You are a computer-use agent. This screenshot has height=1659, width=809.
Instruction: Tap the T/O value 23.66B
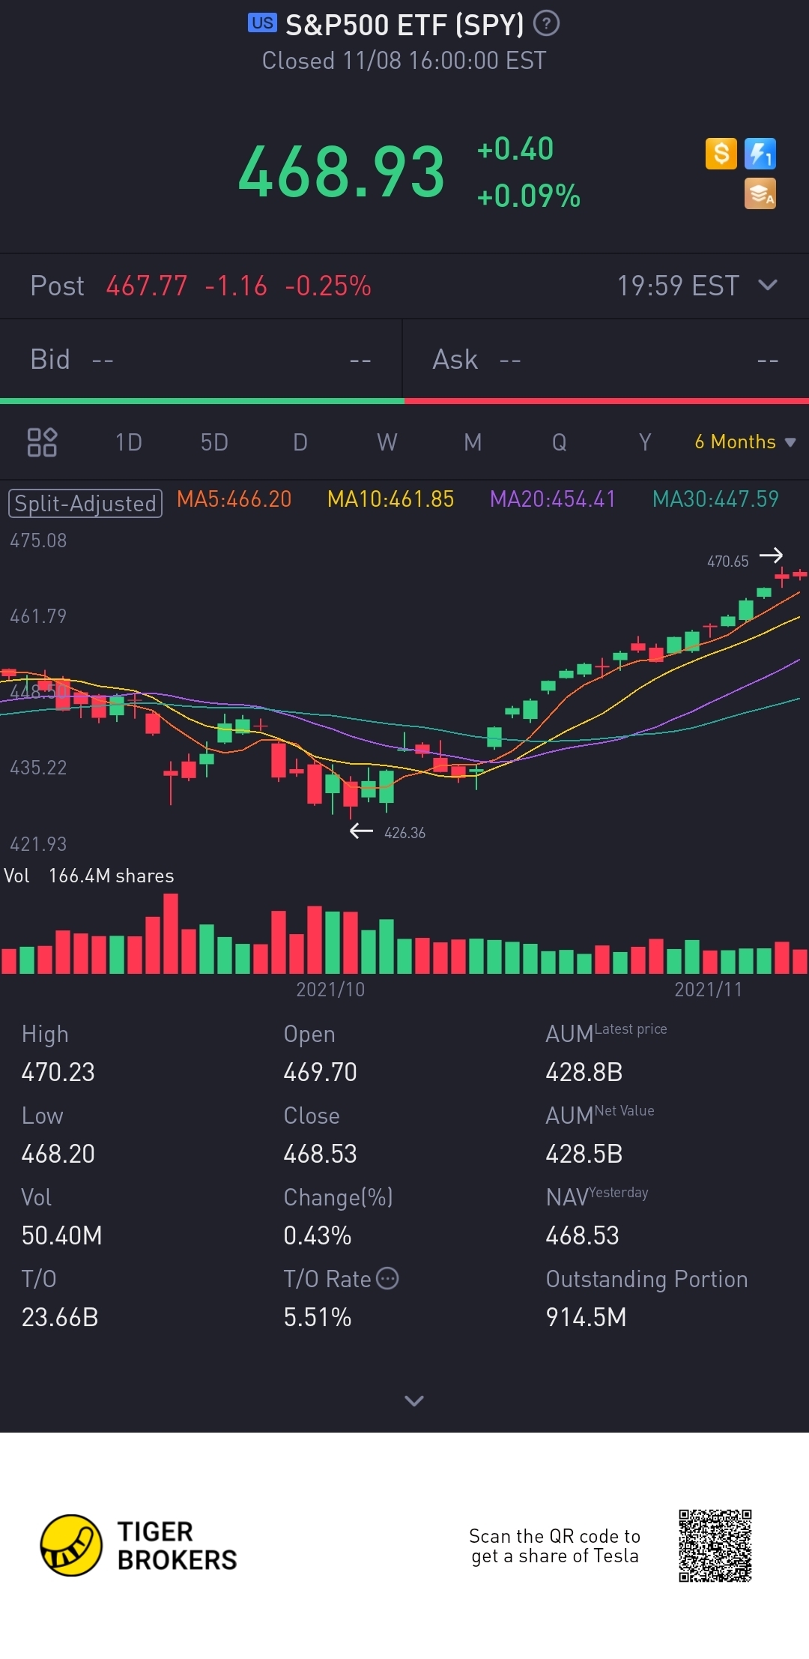click(x=60, y=1317)
